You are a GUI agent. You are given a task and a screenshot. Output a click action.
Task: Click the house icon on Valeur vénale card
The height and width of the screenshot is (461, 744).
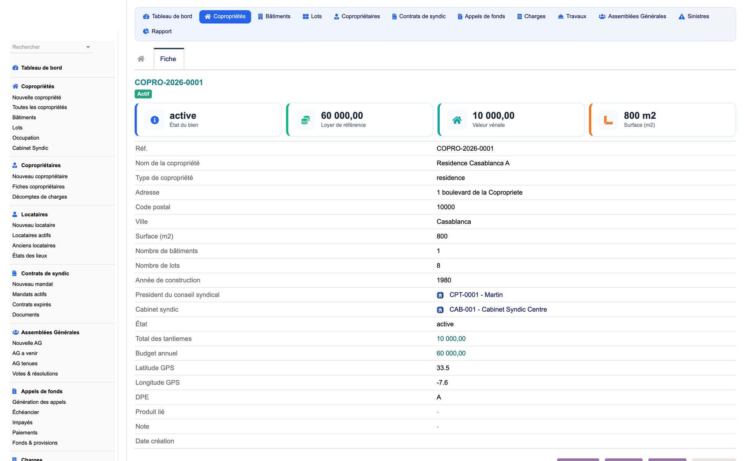tap(457, 120)
